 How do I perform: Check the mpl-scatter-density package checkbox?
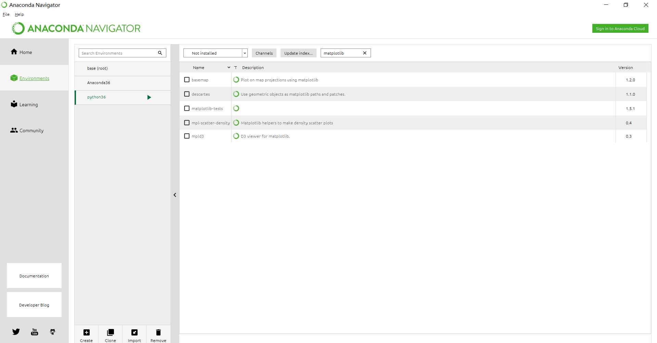187,123
